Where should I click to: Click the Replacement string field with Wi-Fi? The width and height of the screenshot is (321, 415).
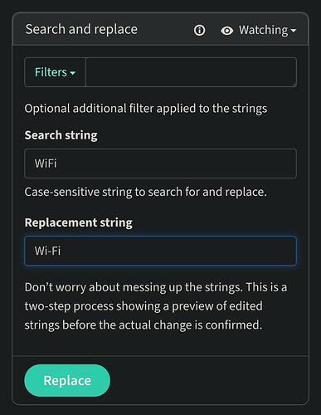pos(161,251)
